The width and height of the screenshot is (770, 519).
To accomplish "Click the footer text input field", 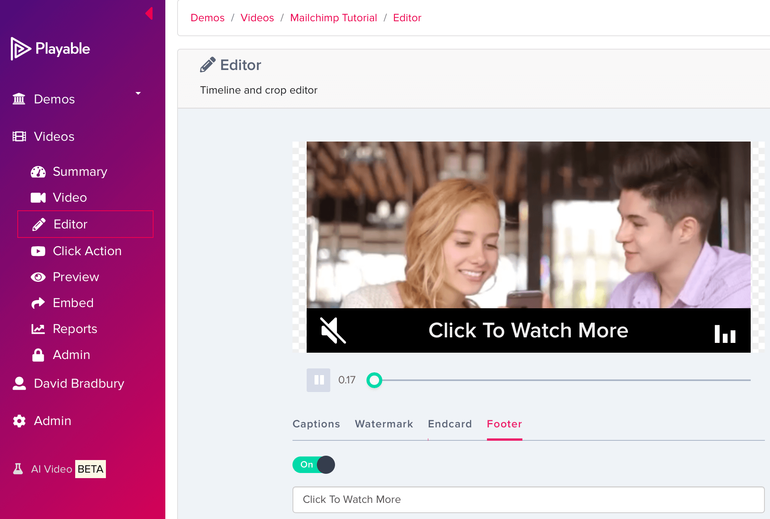I will coord(528,499).
